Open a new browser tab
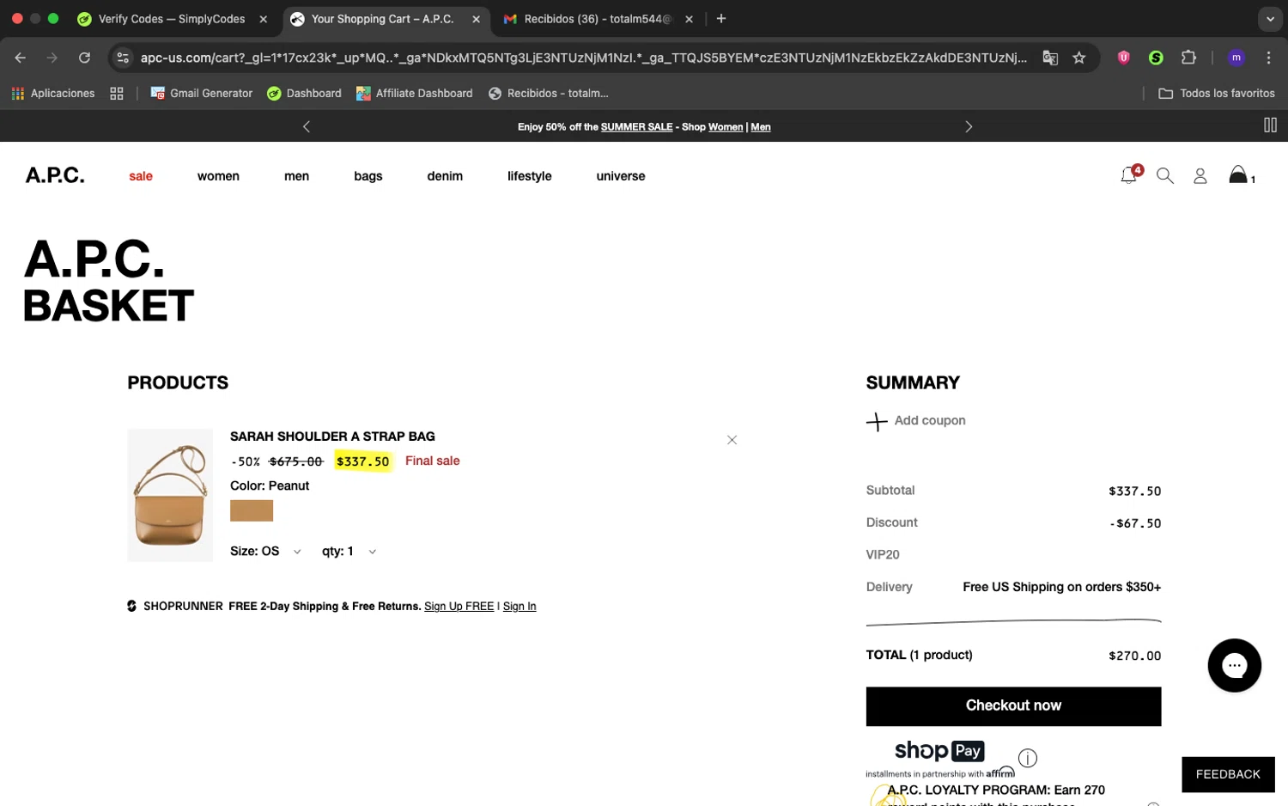The image size is (1288, 806). click(721, 18)
